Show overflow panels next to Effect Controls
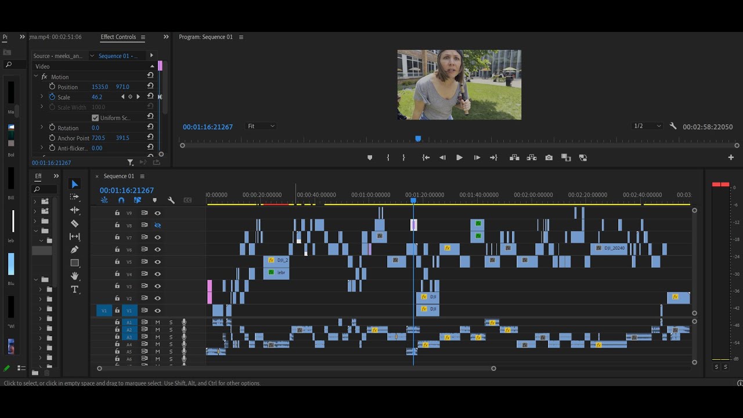The image size is (743, 418). pyautogui.click(x=166, y=37)
